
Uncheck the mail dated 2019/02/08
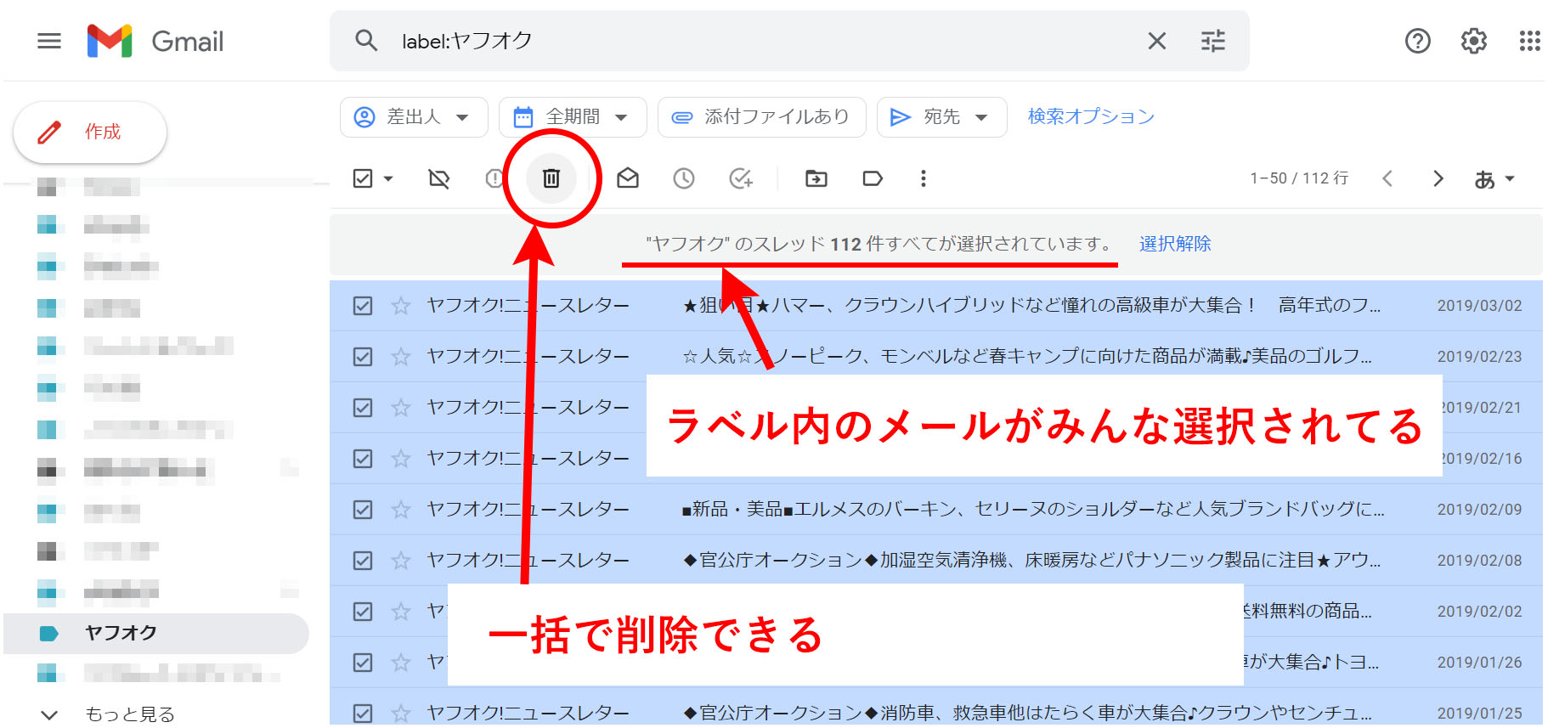[363, 561]
